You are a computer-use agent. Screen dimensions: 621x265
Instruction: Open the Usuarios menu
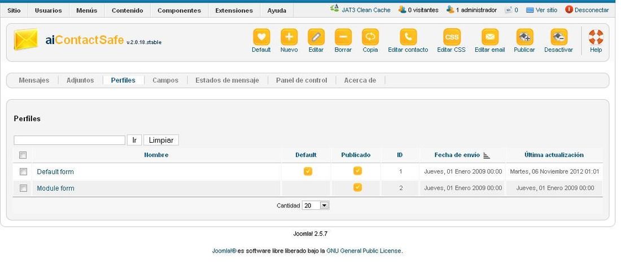click(49, 11)
